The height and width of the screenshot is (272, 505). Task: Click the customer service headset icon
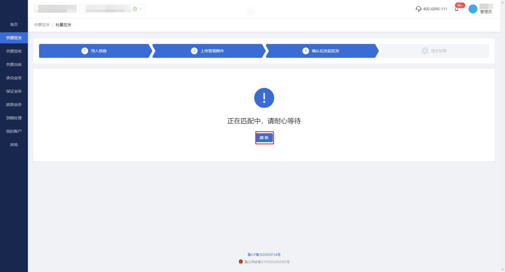coord(418,9)
